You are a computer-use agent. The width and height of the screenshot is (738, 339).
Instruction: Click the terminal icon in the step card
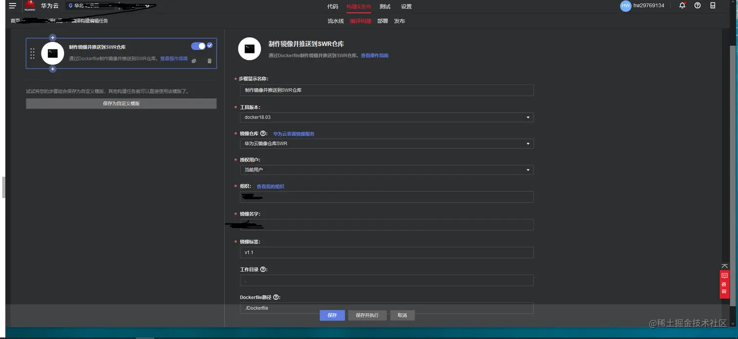53,54
